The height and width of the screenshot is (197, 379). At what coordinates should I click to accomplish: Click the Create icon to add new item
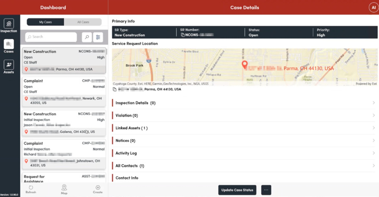(98, 189)
